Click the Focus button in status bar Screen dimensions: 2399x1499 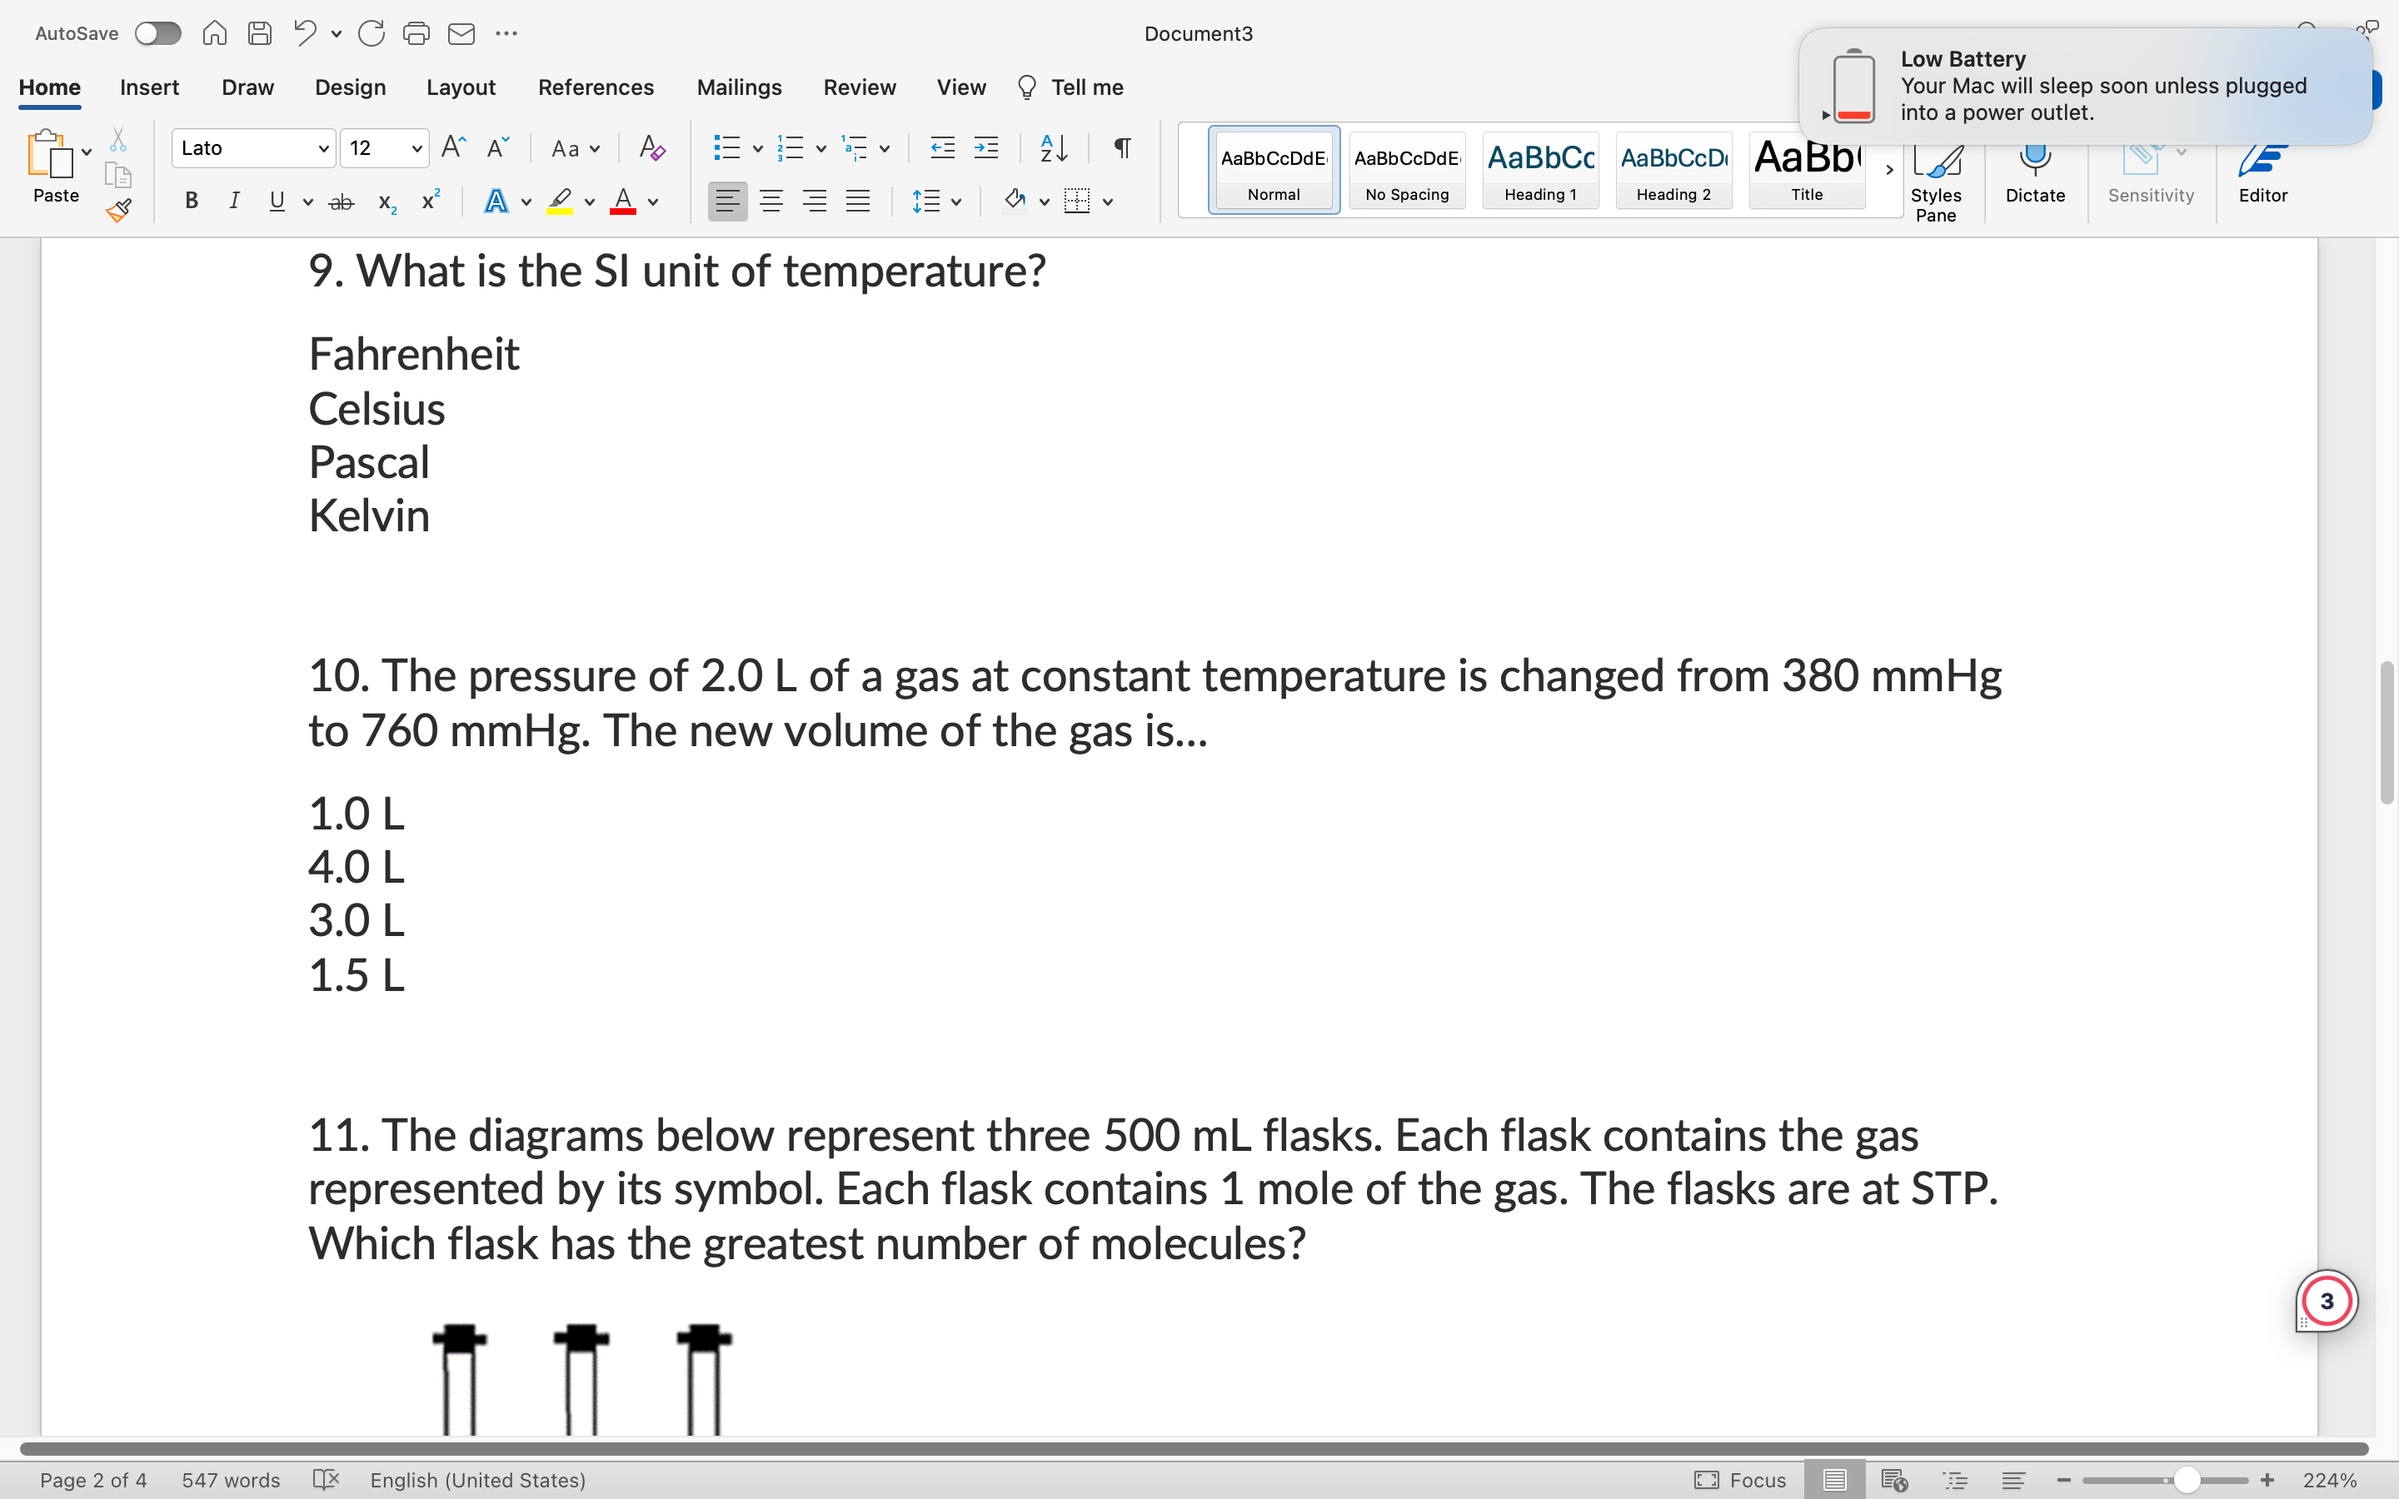coord(1740,1479)
